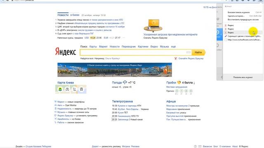Image resolution: width=264 pixels, height=148 pixels.
Task: Click the weather cloud icon next to Погода
Action: coord(125,82)
